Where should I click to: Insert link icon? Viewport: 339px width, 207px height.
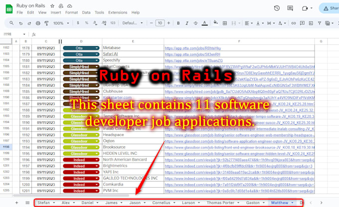[x=293, y=23]
